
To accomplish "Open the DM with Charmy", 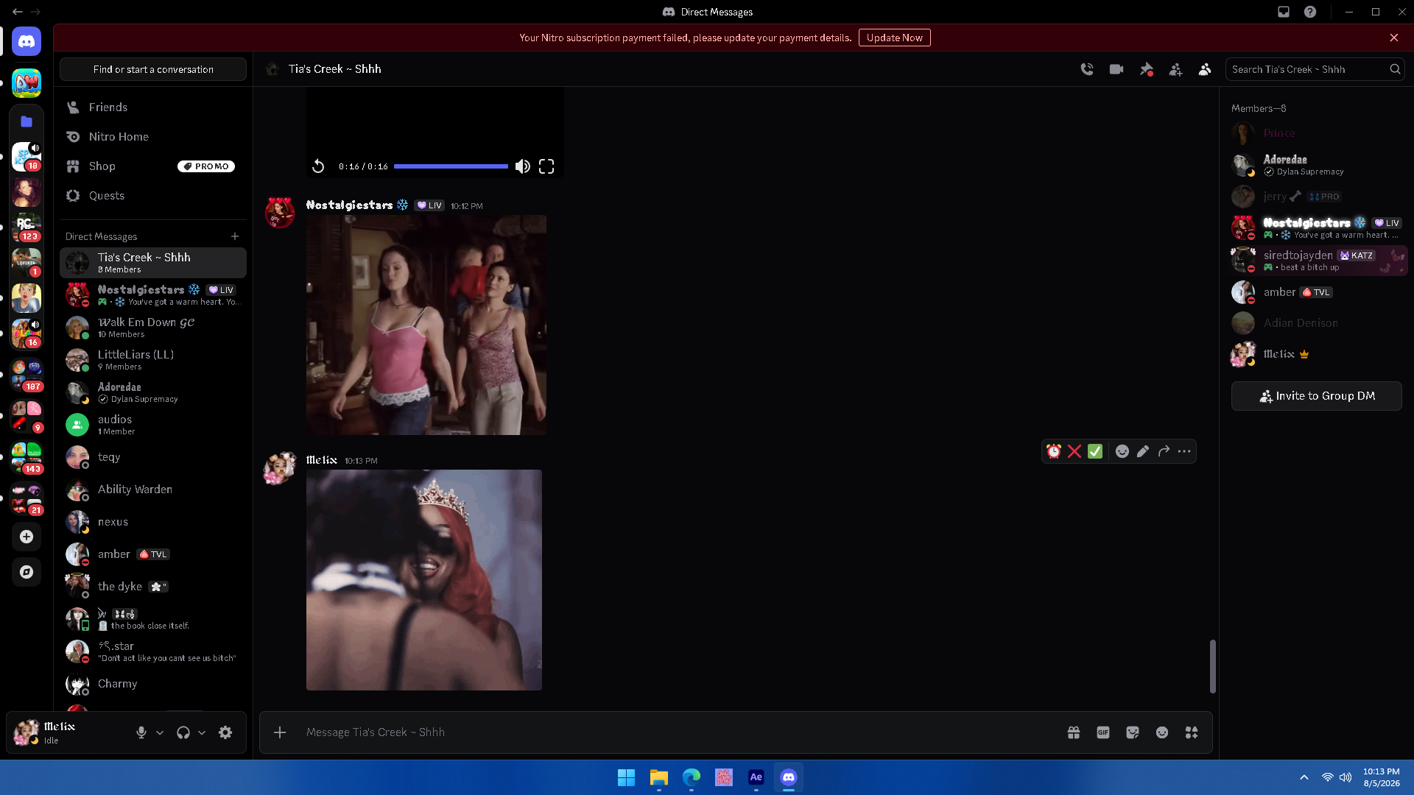I will click(153, 684).
